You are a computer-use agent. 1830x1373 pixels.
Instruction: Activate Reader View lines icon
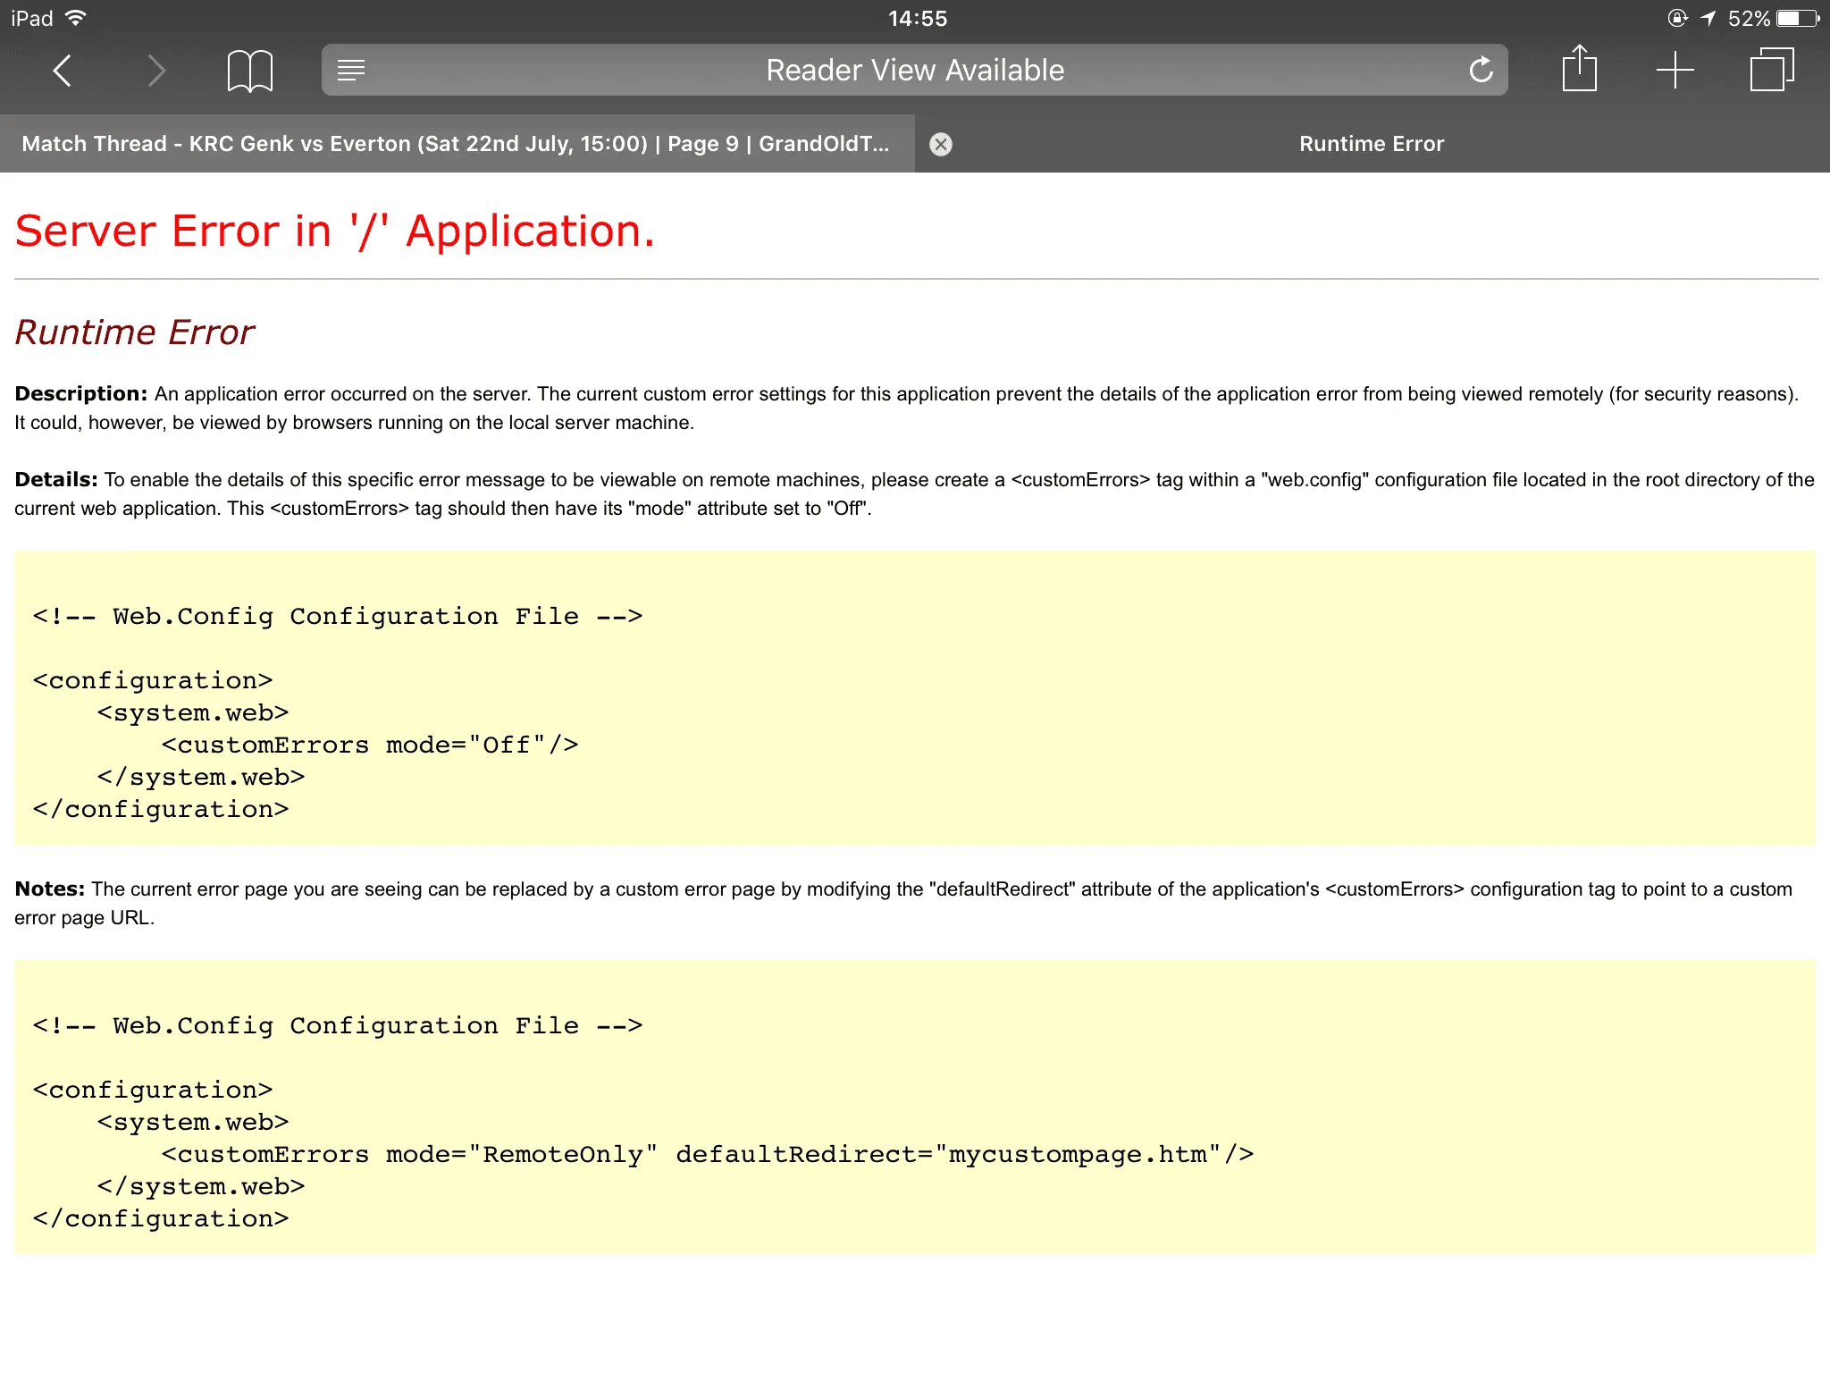pyautogui.click(x=351, y=70)
